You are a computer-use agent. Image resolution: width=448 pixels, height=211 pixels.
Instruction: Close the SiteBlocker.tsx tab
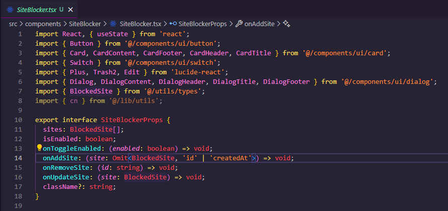pos(70,10)
